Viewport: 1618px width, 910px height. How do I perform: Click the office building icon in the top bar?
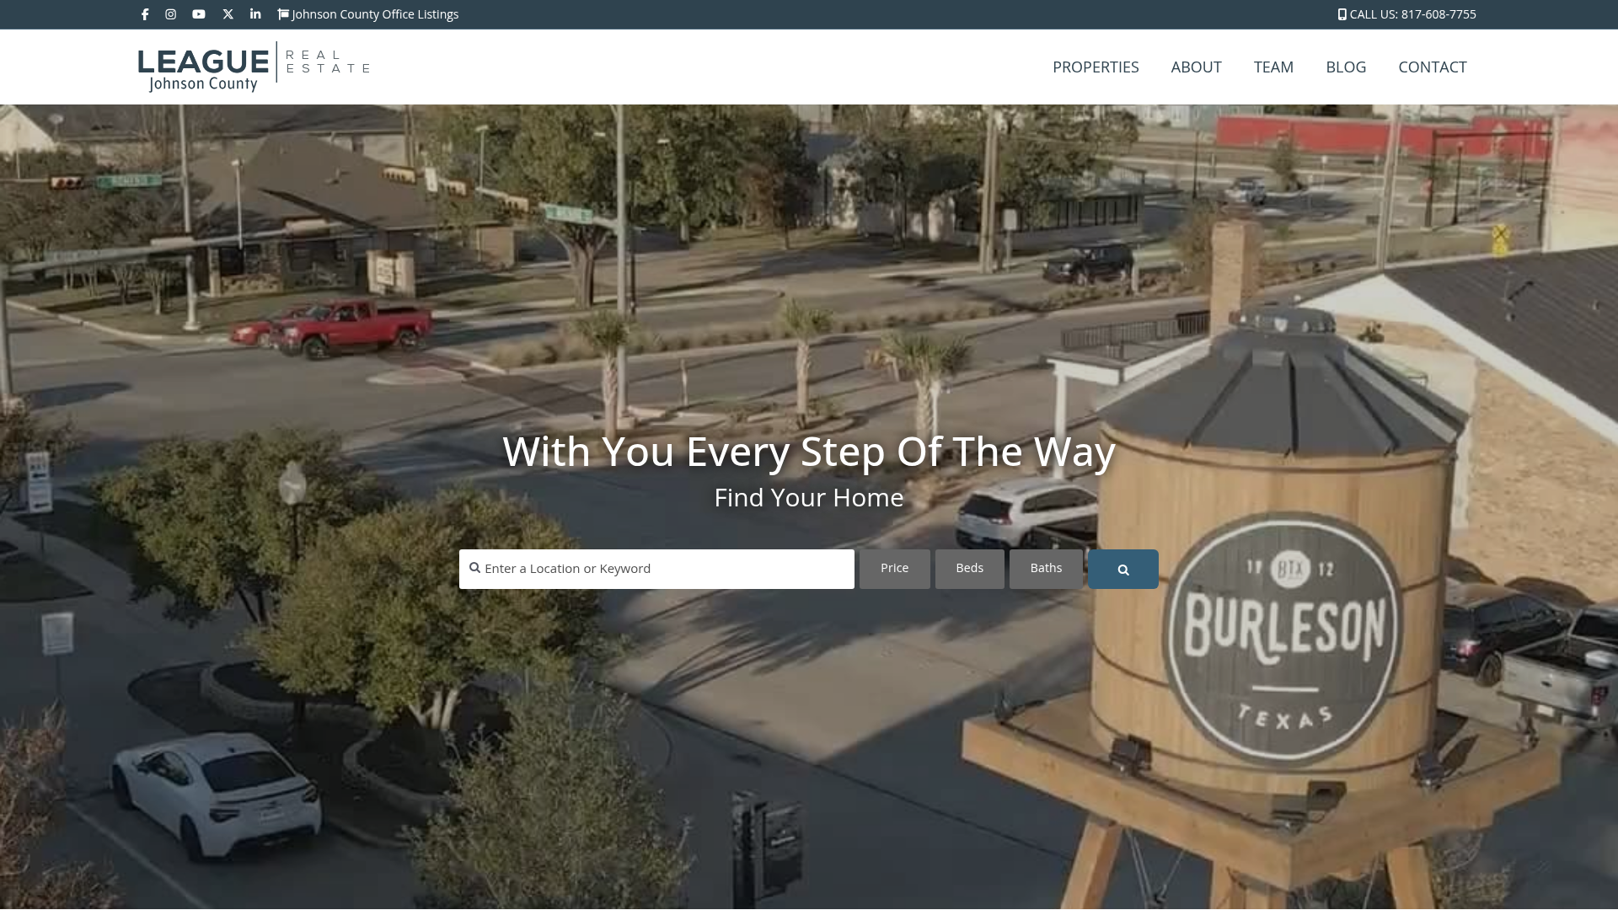pyautogui.click(x=283, y=13)
